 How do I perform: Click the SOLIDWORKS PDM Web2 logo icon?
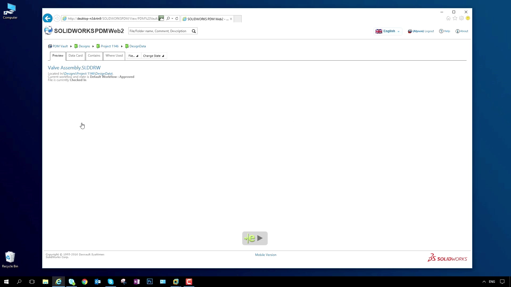(48, 31)
